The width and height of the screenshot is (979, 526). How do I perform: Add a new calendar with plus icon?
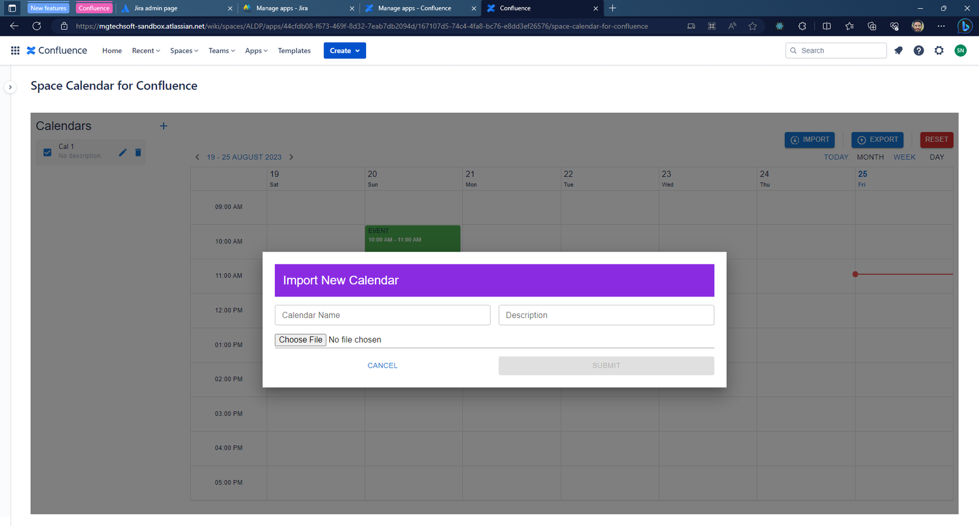[164, 126]
